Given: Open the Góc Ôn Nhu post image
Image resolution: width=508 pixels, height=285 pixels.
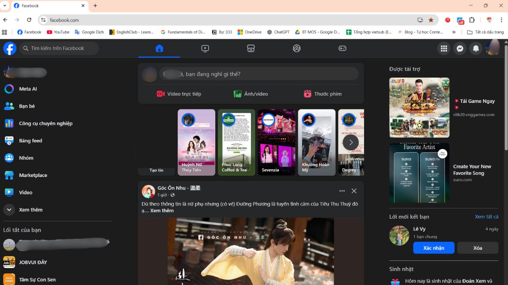Looking at the screenshot, I should pos(251,251).
